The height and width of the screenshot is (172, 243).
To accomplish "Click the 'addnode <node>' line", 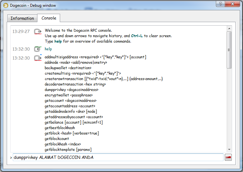I will coord(76,62).
